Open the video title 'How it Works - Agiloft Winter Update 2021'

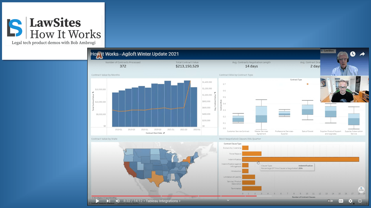tap(134, 54)
